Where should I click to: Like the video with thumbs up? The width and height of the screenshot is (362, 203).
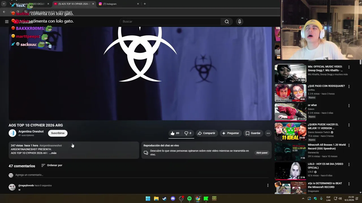[175, 133]
